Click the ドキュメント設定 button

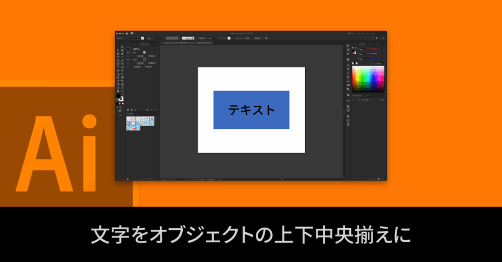pos(243,38)
